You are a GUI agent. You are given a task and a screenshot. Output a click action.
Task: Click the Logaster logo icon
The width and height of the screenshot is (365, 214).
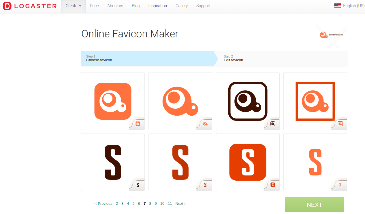point(7,6)
